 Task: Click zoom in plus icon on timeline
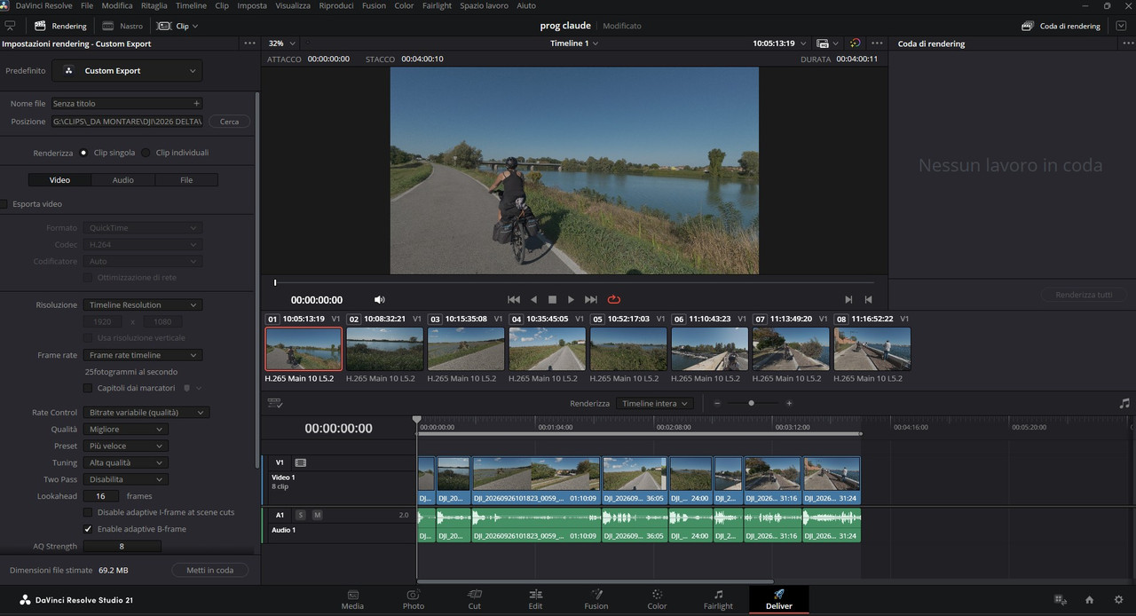(789, 403)
